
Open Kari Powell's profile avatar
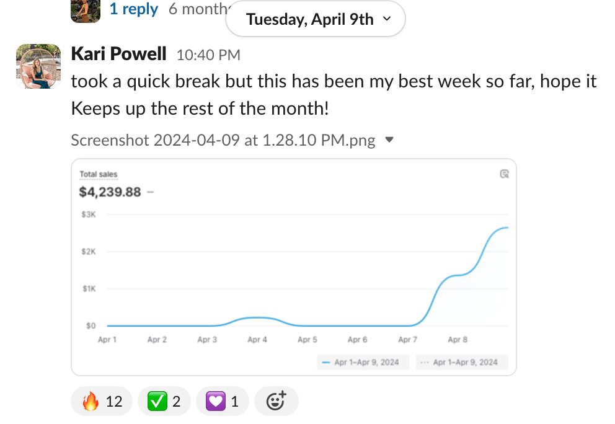[38, 66]
